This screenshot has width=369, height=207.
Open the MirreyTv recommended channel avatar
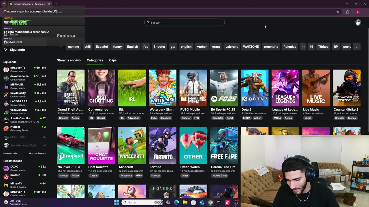click(6, 185)
